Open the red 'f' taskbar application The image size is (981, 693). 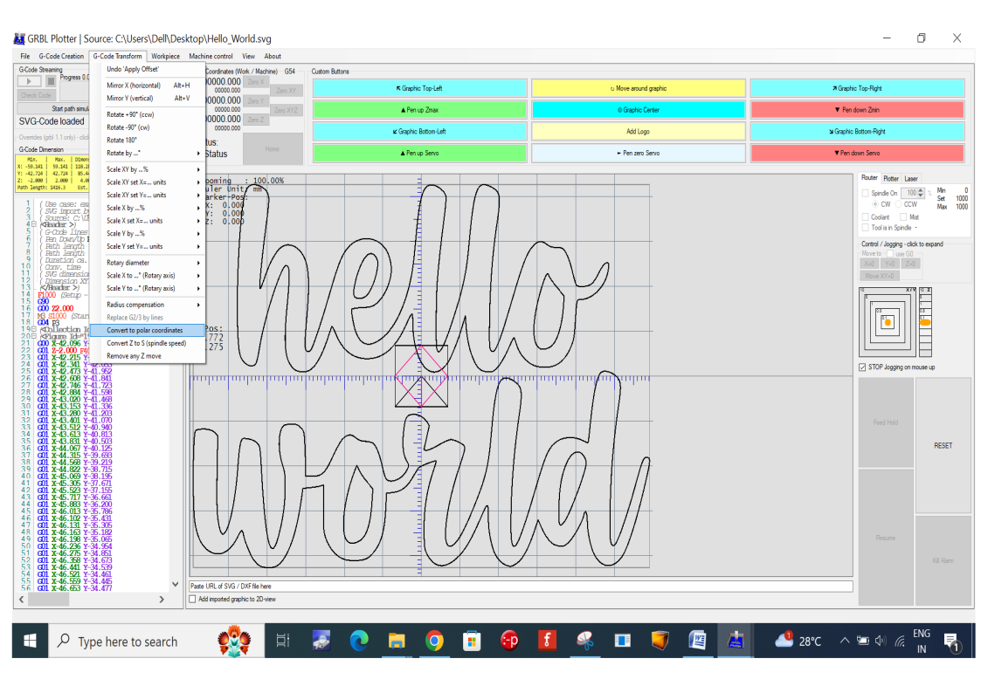(547, 641)
